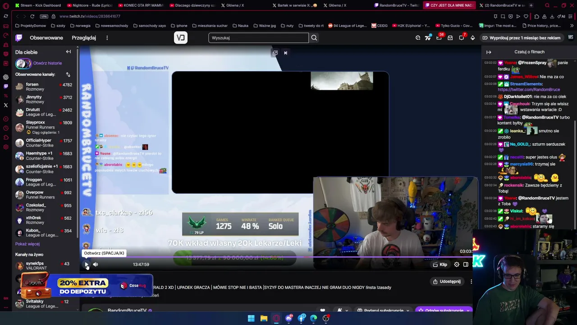Open the Przeglądaj tab
Screen dimensions: 577x325
(84, 38)
